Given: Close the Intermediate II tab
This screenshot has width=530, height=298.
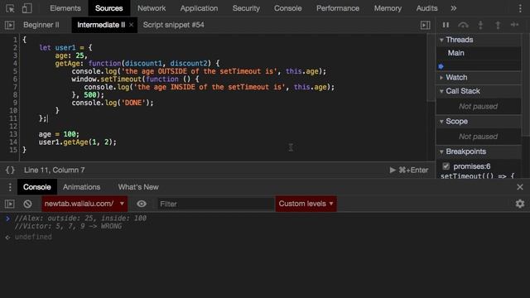Looking at the screenshot, I should (x=131, y=25).
